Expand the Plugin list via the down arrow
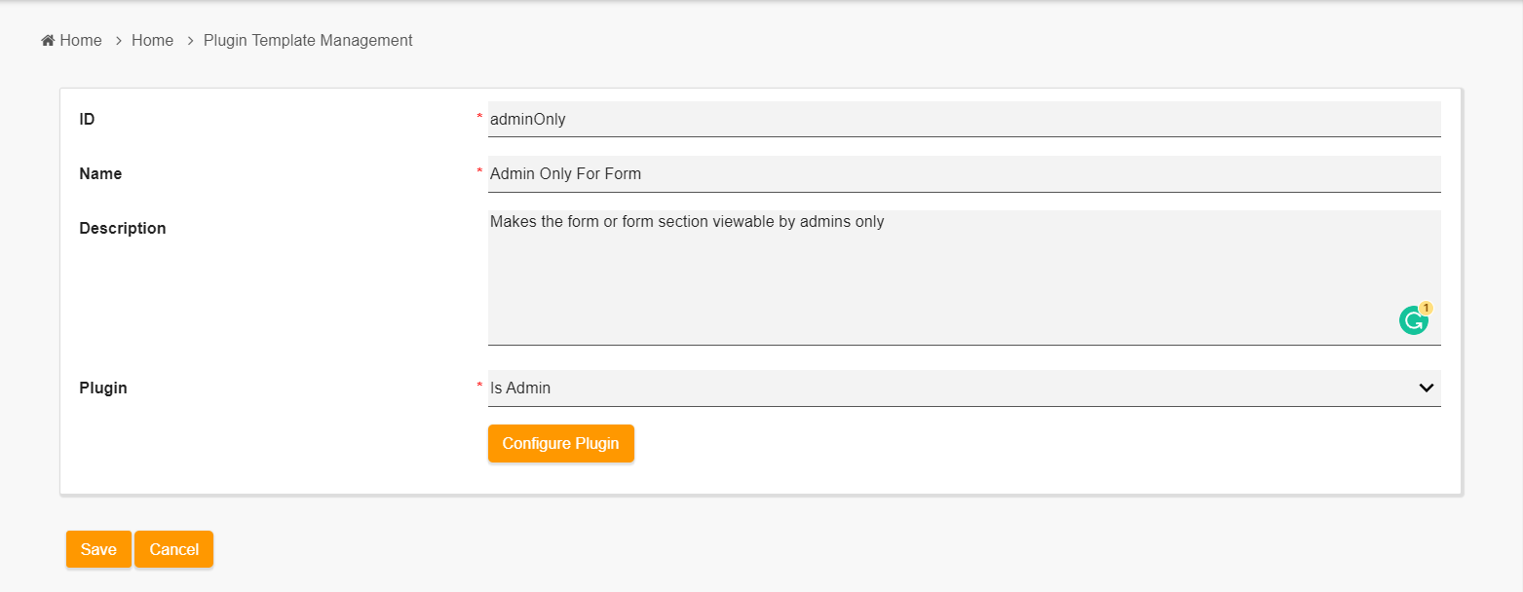The image size is (1523, 592). pyautogui.click(x=1426, y=388)
